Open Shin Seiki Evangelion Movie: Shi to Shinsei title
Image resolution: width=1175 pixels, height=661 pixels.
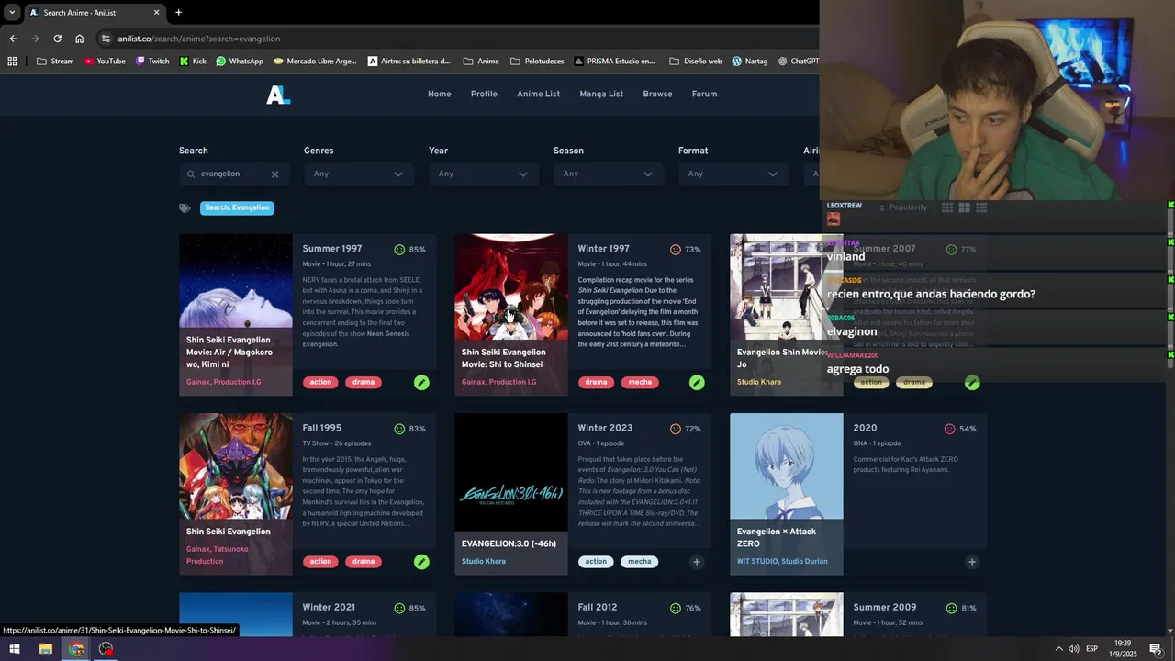(x=502, y=358)
